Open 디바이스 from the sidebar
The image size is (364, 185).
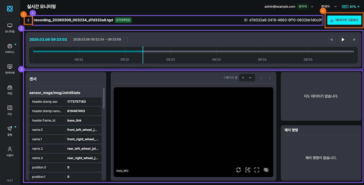tap(10, 49)
